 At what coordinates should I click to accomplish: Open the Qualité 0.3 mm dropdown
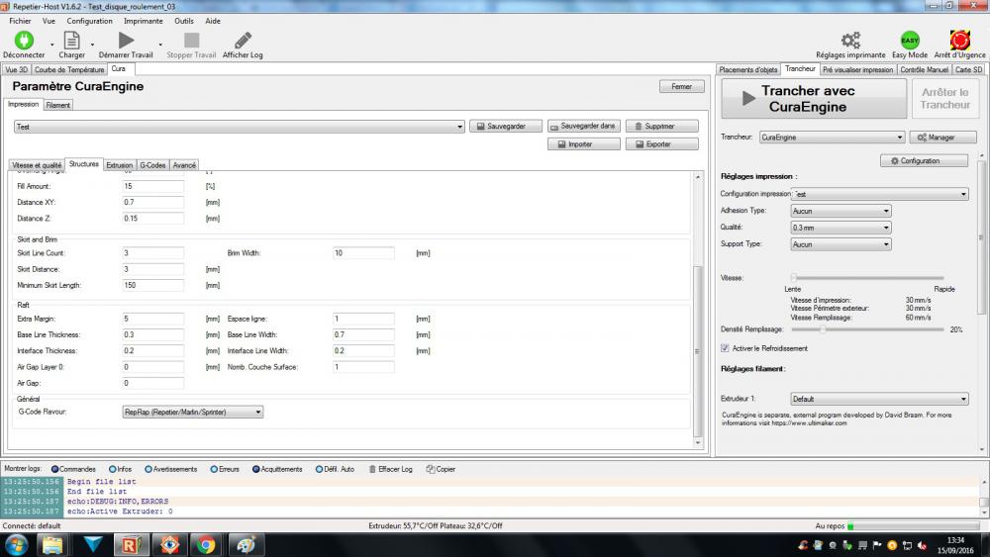pyautogui.click(x=841, y=228)
